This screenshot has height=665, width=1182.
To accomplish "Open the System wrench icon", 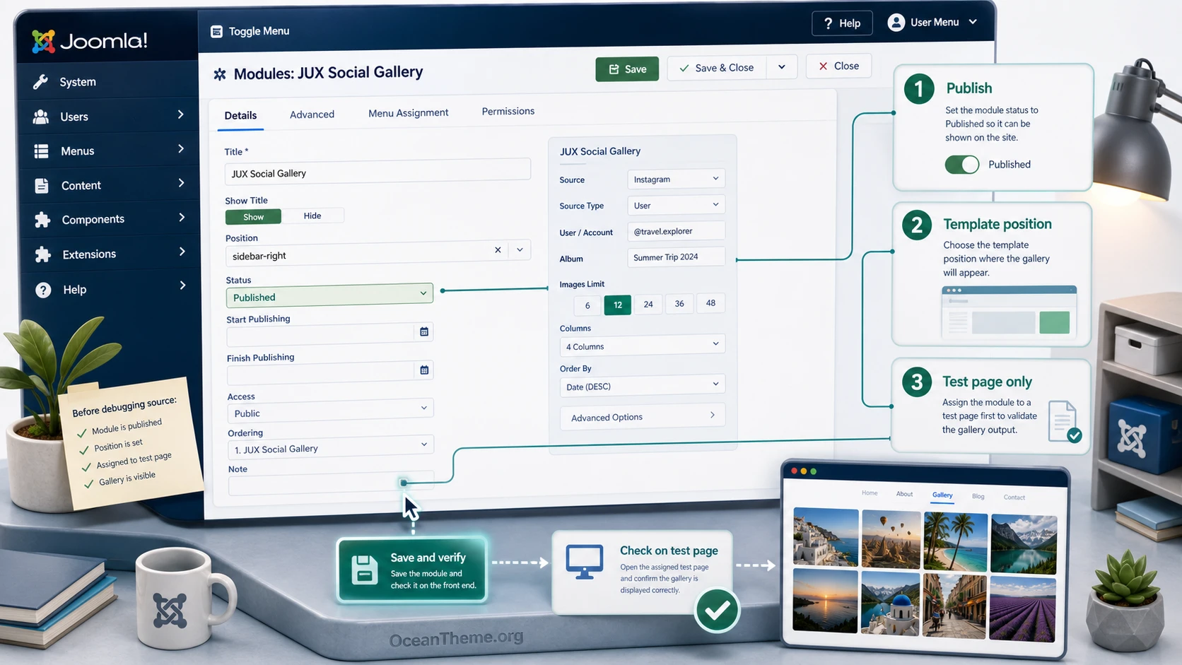I will point(40,82).
